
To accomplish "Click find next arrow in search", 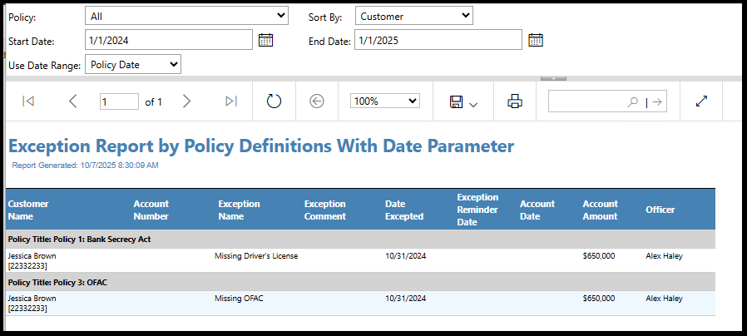I will tap(657, 102).
